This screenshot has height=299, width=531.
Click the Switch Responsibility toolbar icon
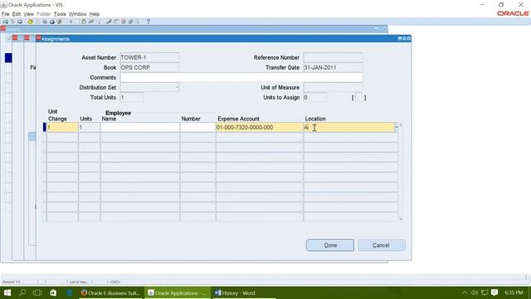(x=45, y=22)
